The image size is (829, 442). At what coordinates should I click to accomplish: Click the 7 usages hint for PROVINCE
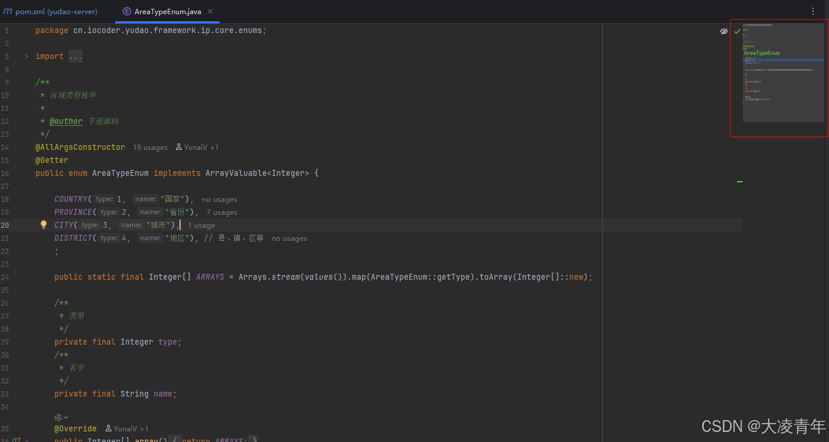click(x=221, y=212)
